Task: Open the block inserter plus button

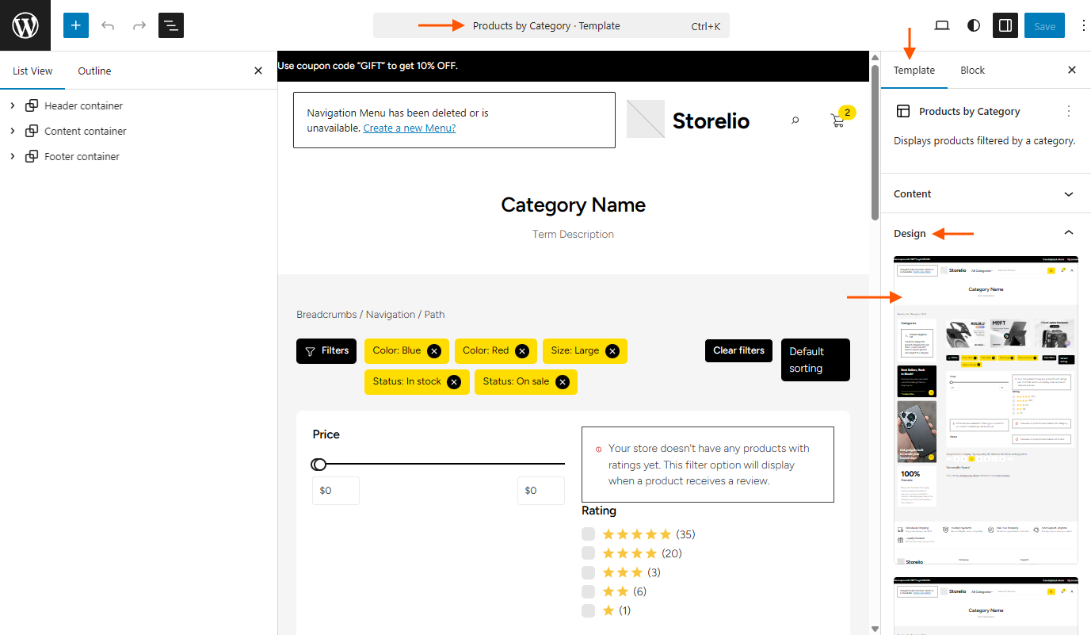Action: click(x=76, y=25)
